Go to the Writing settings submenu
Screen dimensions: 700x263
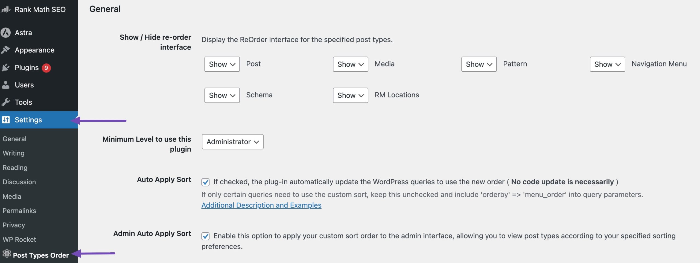14,153
